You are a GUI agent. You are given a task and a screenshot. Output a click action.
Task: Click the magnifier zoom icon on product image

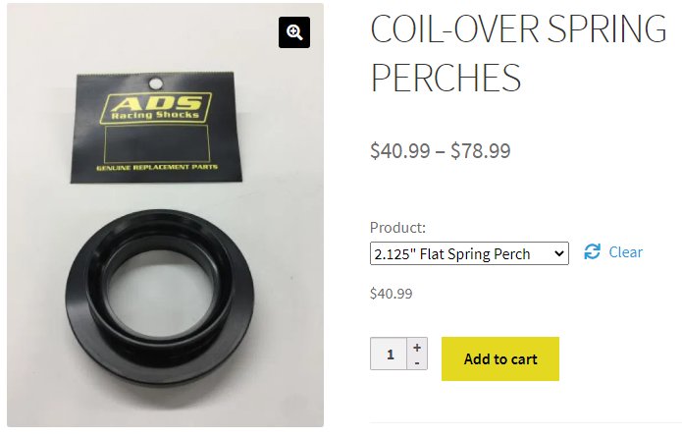tap(294, 32)
